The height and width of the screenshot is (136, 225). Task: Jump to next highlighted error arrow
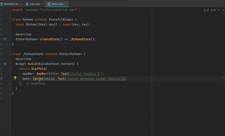click(223, 10)
